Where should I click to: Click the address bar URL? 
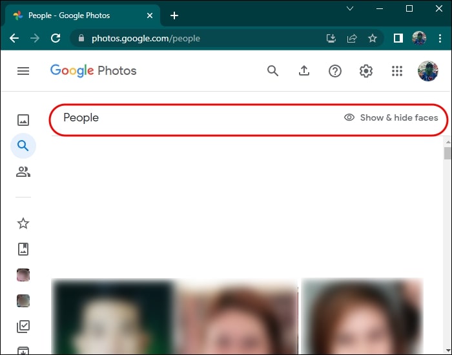pyautogui.click(x=145, y=38)
